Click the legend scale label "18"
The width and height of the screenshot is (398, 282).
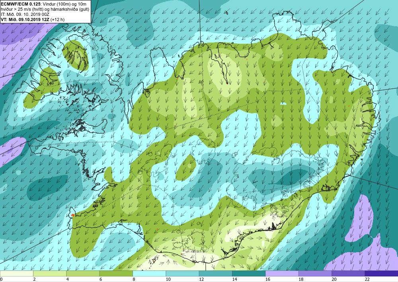(x=301, y=279)
